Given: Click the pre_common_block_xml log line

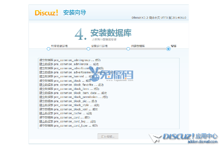Looking at the screenshot, I should [68, 109].
